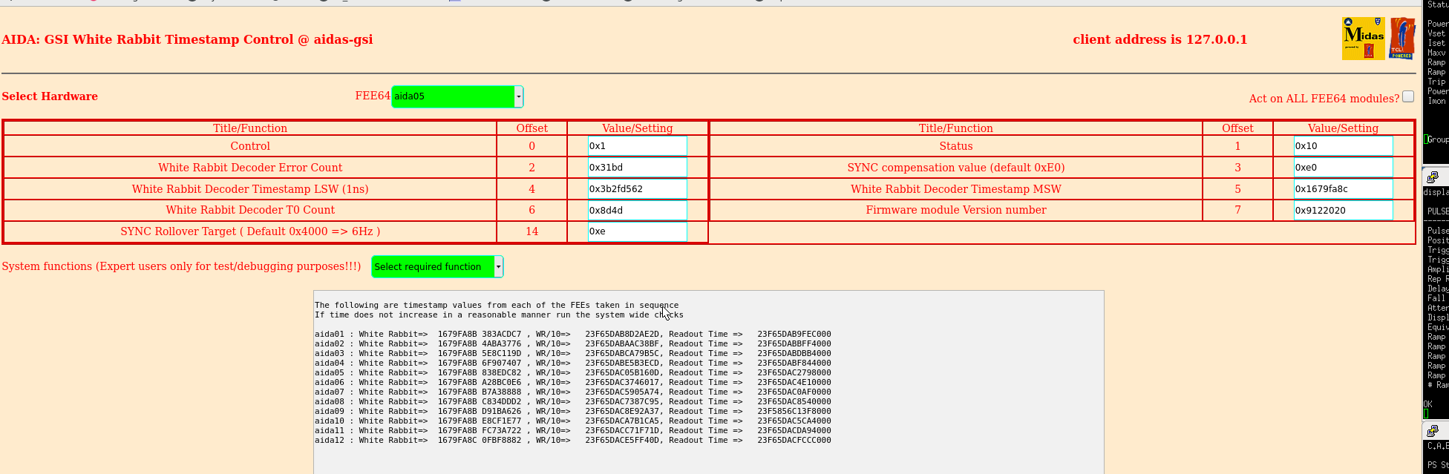
Task: Click the left Value/Setting column header
Action: 638,128
